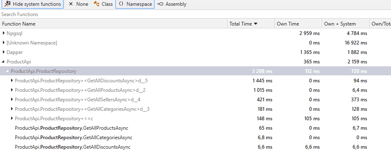The width and height of the screenshot is (391, 154).
Task: Click the Hide system functions icon
Action: coord(7,4)
